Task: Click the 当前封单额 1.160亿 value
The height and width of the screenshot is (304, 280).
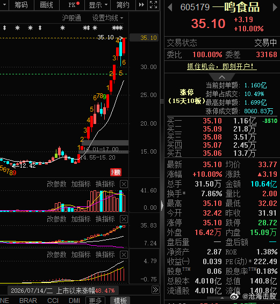Action: coord(256,85)
